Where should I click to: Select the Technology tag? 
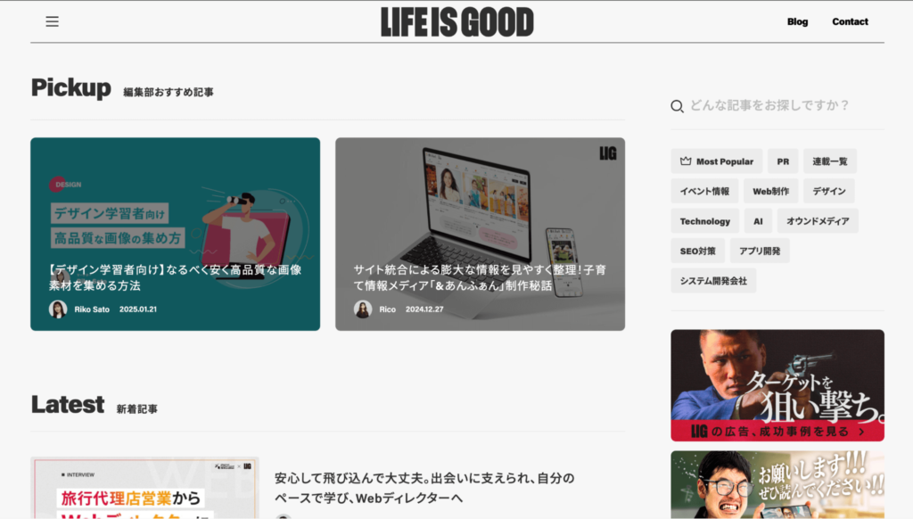[704, 221]
